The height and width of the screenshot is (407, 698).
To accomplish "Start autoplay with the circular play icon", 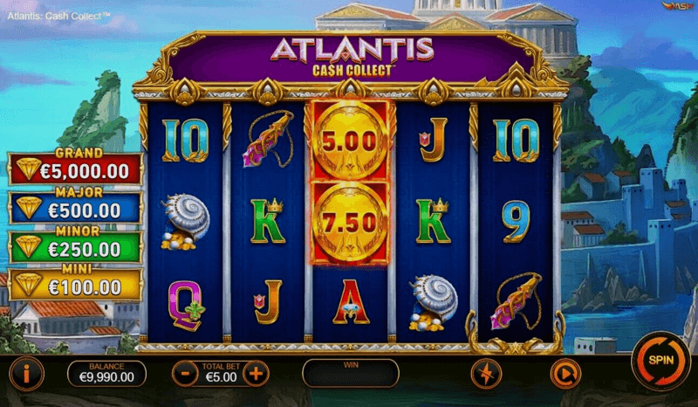I will pos(565,374).
